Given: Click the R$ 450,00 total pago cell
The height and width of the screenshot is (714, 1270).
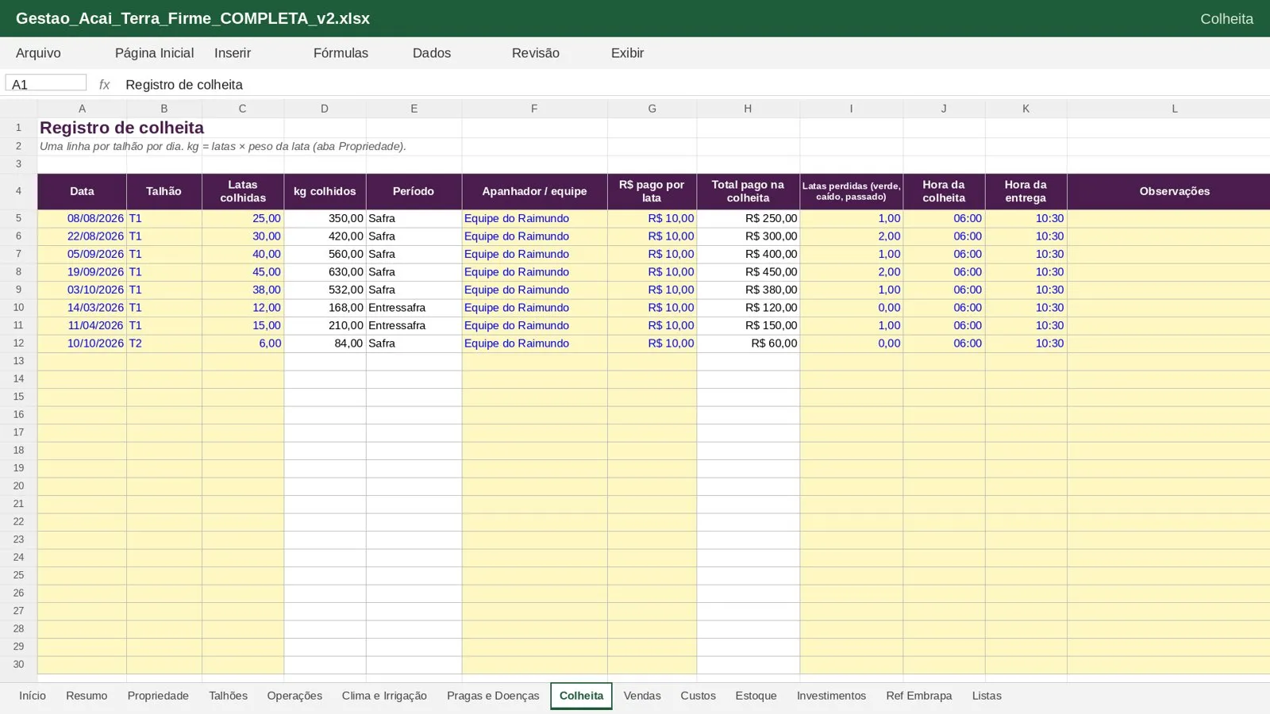Looking at the screenshot, I should tap(748, 272).
